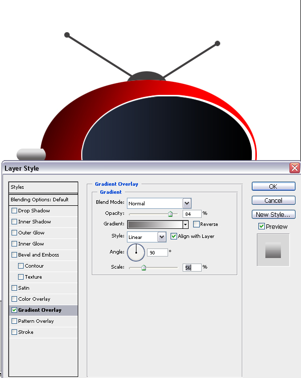Tick the Outer Glow checkbox

[x=14, y=232]
